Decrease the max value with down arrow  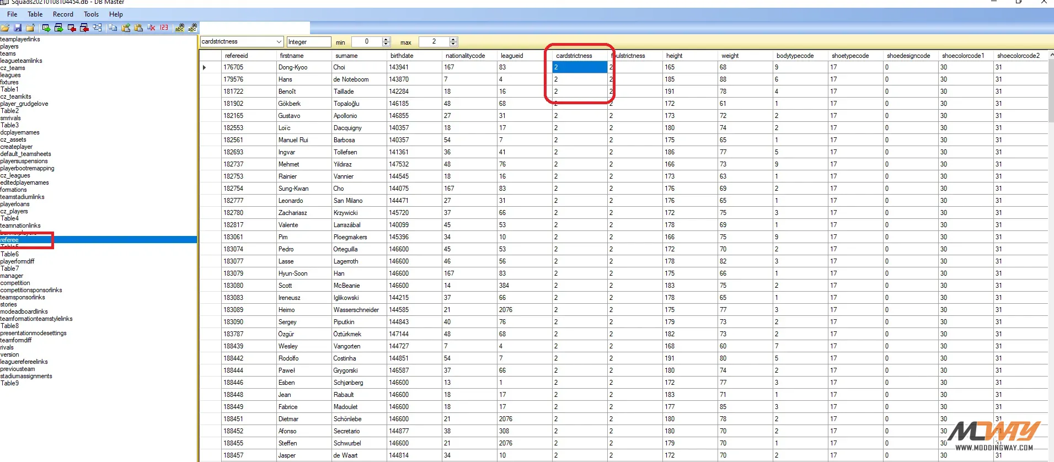(x=453, y=44)
